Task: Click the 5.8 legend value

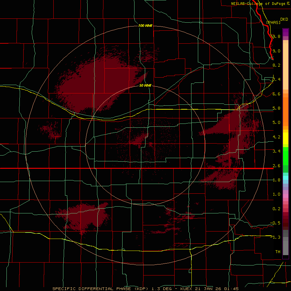Action: pyautogui.click(x=276, y=108)
